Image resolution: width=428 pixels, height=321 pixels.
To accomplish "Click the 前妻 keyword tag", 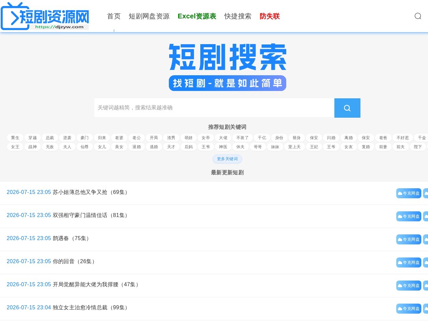I will click(x=383, y=147).
